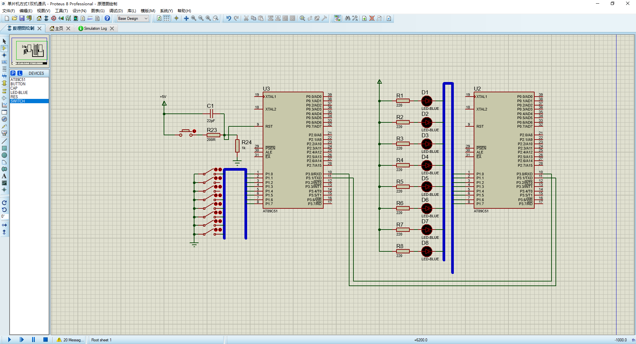Zoom to area toolbar icon

click(x=216, y=18)
